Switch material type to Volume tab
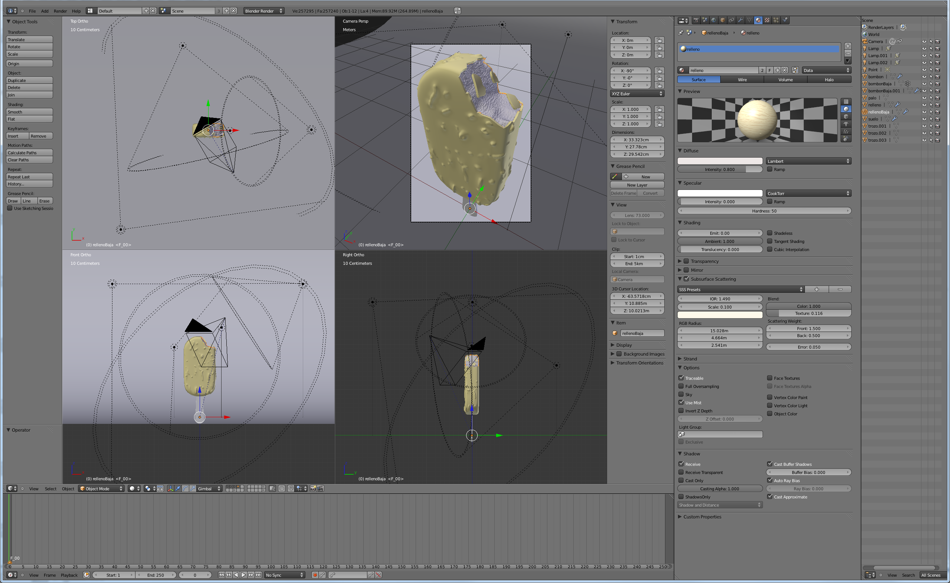 tap(785, 79)
